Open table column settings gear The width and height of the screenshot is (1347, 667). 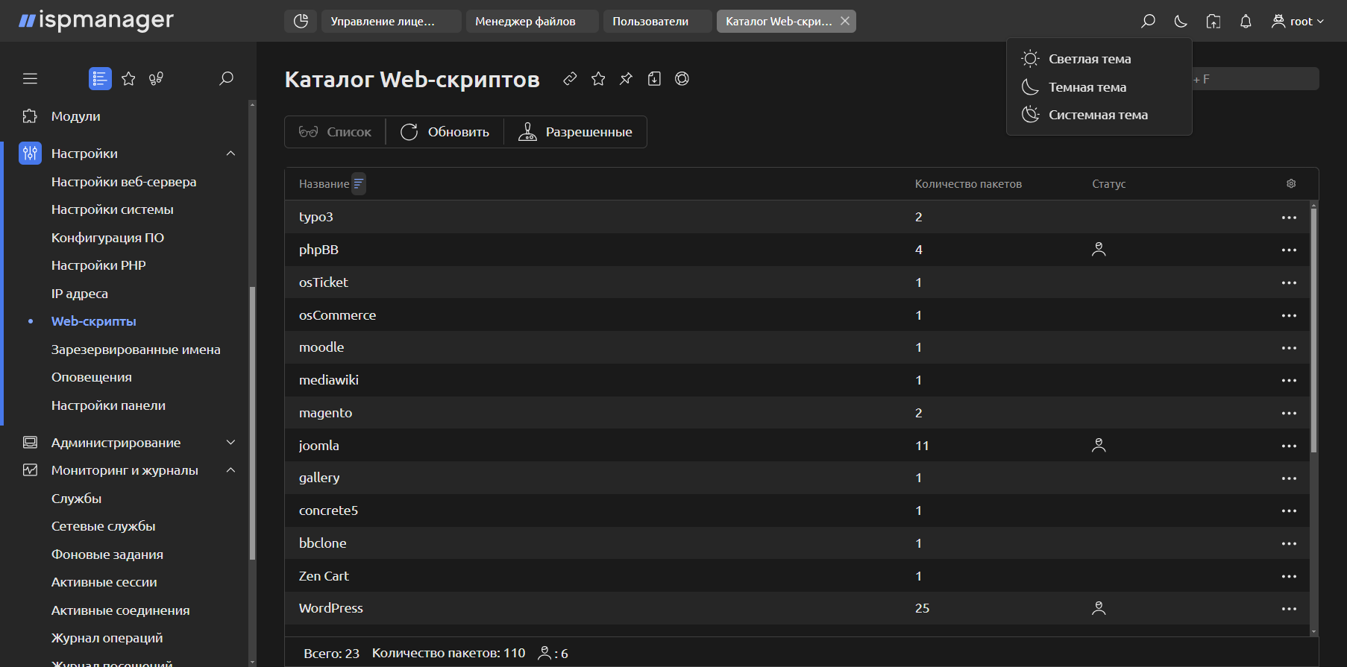pyautogui.click(x=1291, y=184)
